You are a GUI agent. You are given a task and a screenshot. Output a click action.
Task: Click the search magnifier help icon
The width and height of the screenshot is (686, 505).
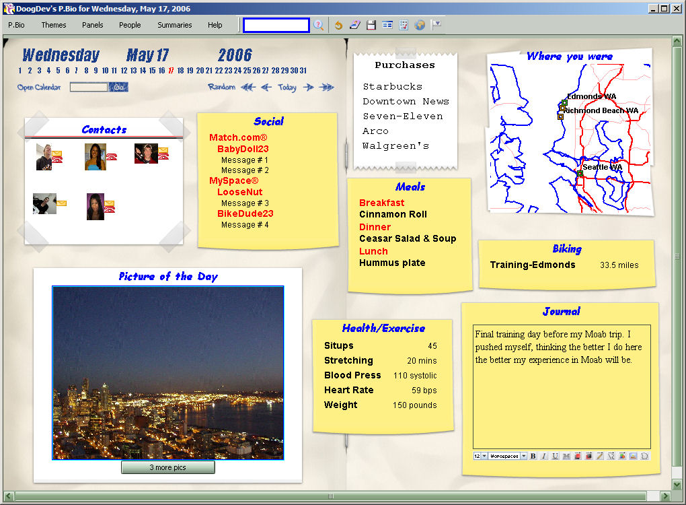pos(319,25)
